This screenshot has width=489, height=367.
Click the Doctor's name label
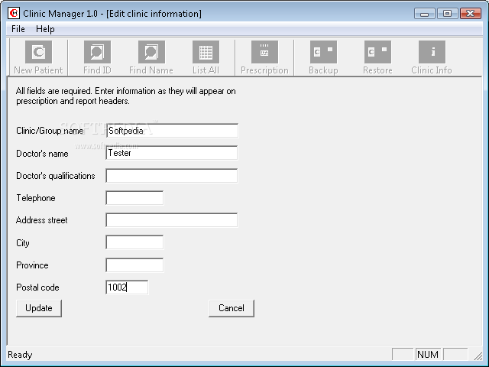42,154
